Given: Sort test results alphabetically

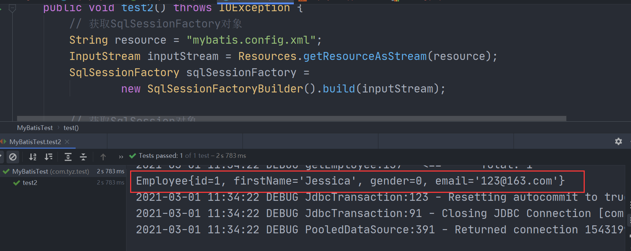Looking at the screenshot, I should pos(33,157).
